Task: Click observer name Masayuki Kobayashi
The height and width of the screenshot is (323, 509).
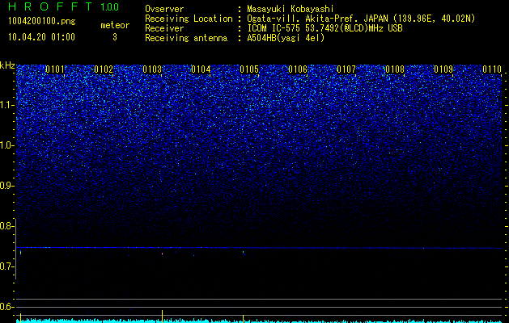Action: point(290,9)
